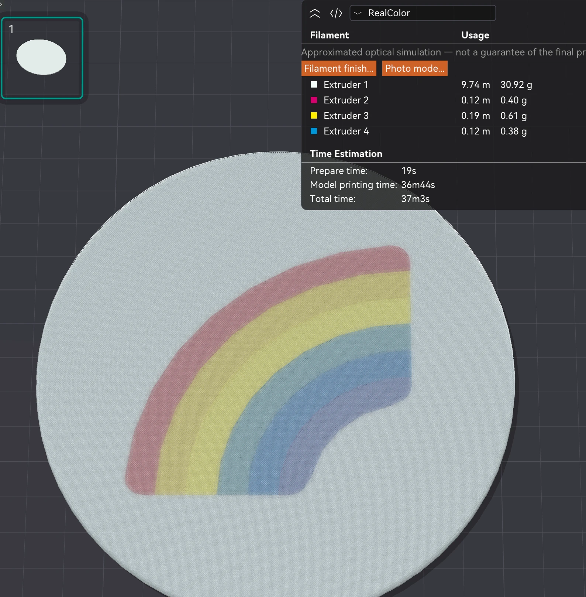Image resolution: width=586 pixels, height=597 pixels.
Task: Select the Extruder 1 row label
Action: (x=346, y=85)
